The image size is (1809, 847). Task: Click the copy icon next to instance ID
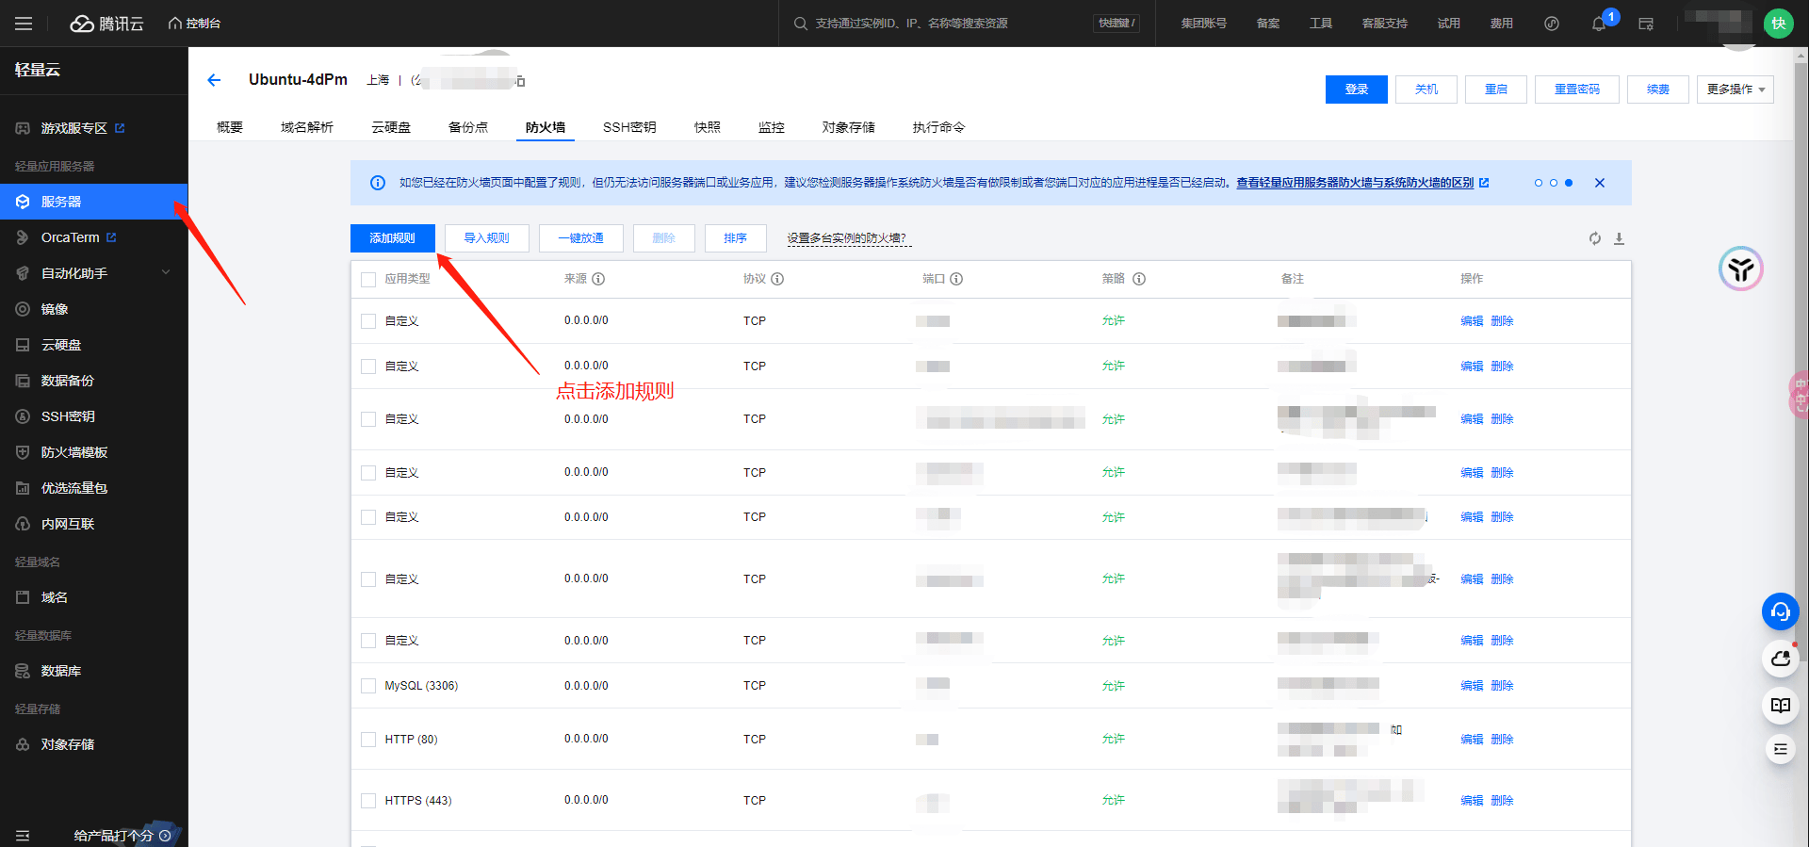520,81
